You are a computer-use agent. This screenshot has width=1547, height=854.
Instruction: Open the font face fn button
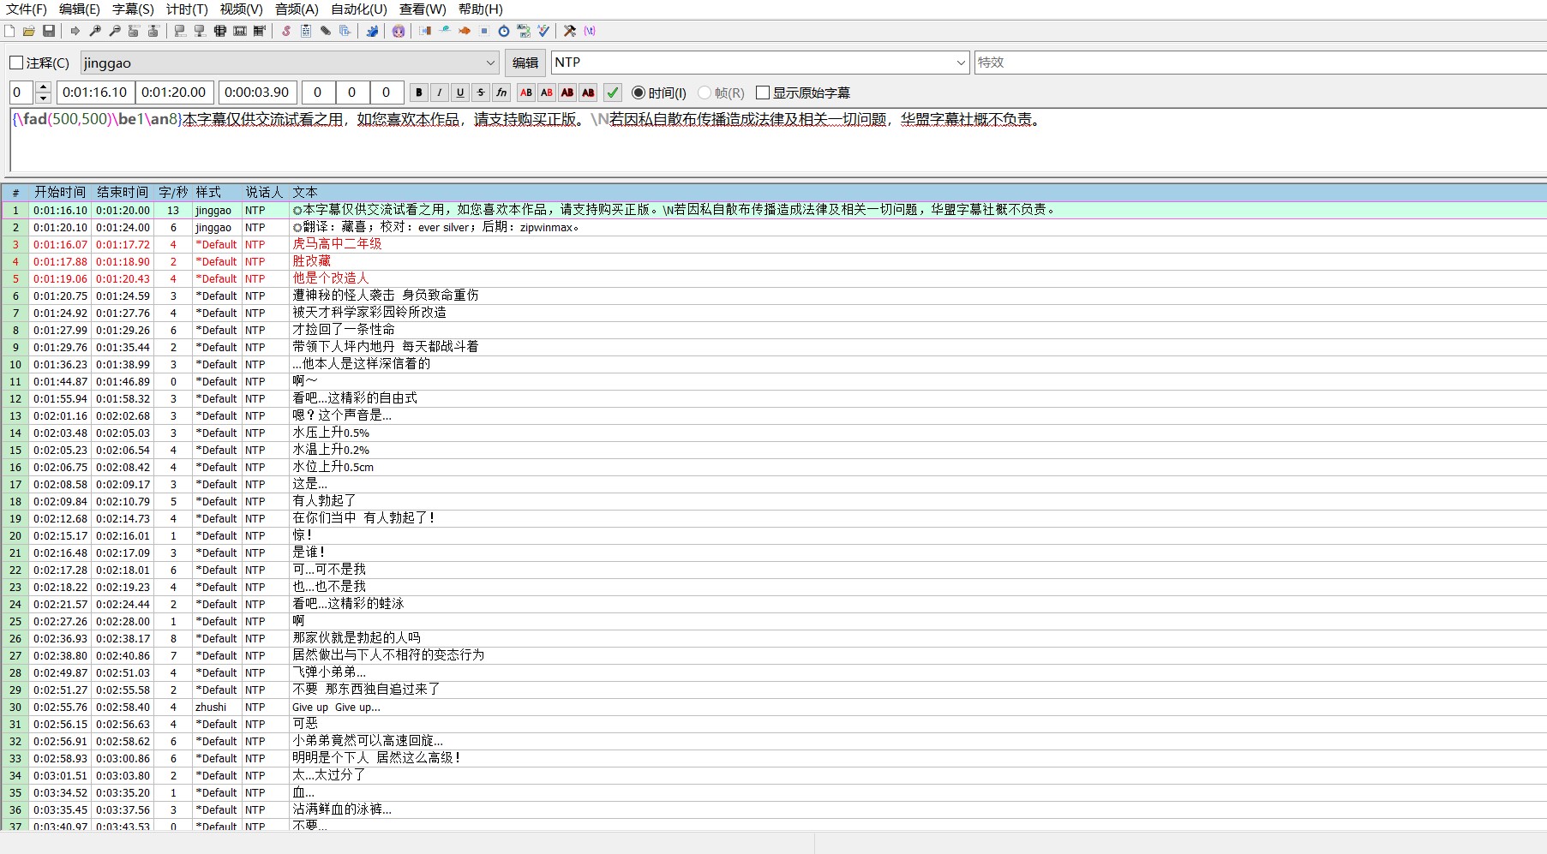(x=501, y=93)
